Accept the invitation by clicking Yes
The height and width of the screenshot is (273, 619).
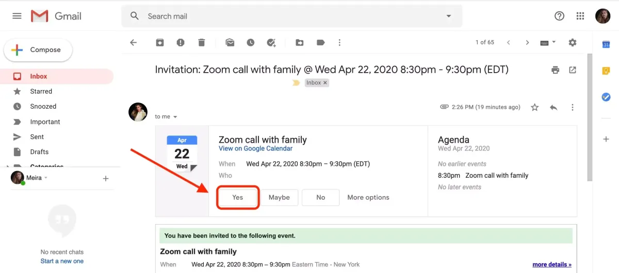(x=238, y=197)
